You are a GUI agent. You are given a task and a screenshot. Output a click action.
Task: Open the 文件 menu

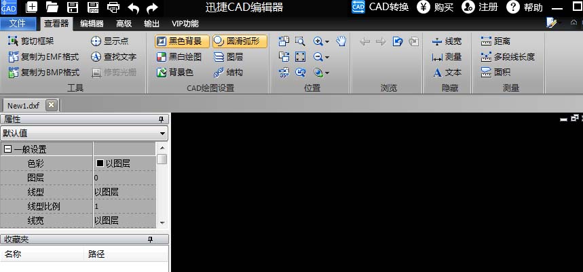[x=18, y=24]
